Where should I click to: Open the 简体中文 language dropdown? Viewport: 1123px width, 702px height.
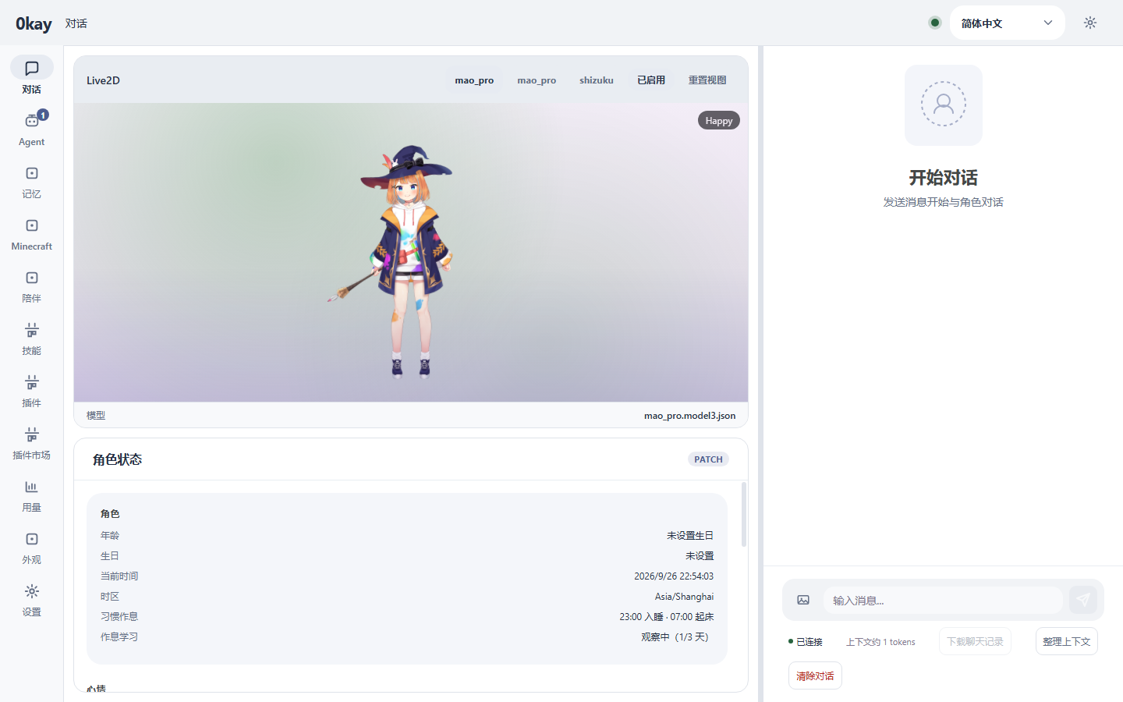[1008, 23]
